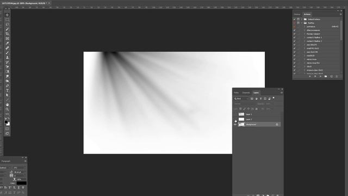This screenshot has height=196, width=348.
Task: Switch to the Layers tab
Action: pos(256,93)
